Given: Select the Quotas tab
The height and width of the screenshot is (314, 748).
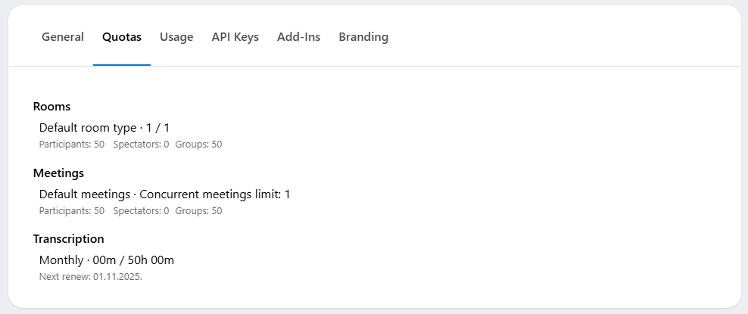Looking at the screenshot, I should pyautogui.click(x=122, y=37).
